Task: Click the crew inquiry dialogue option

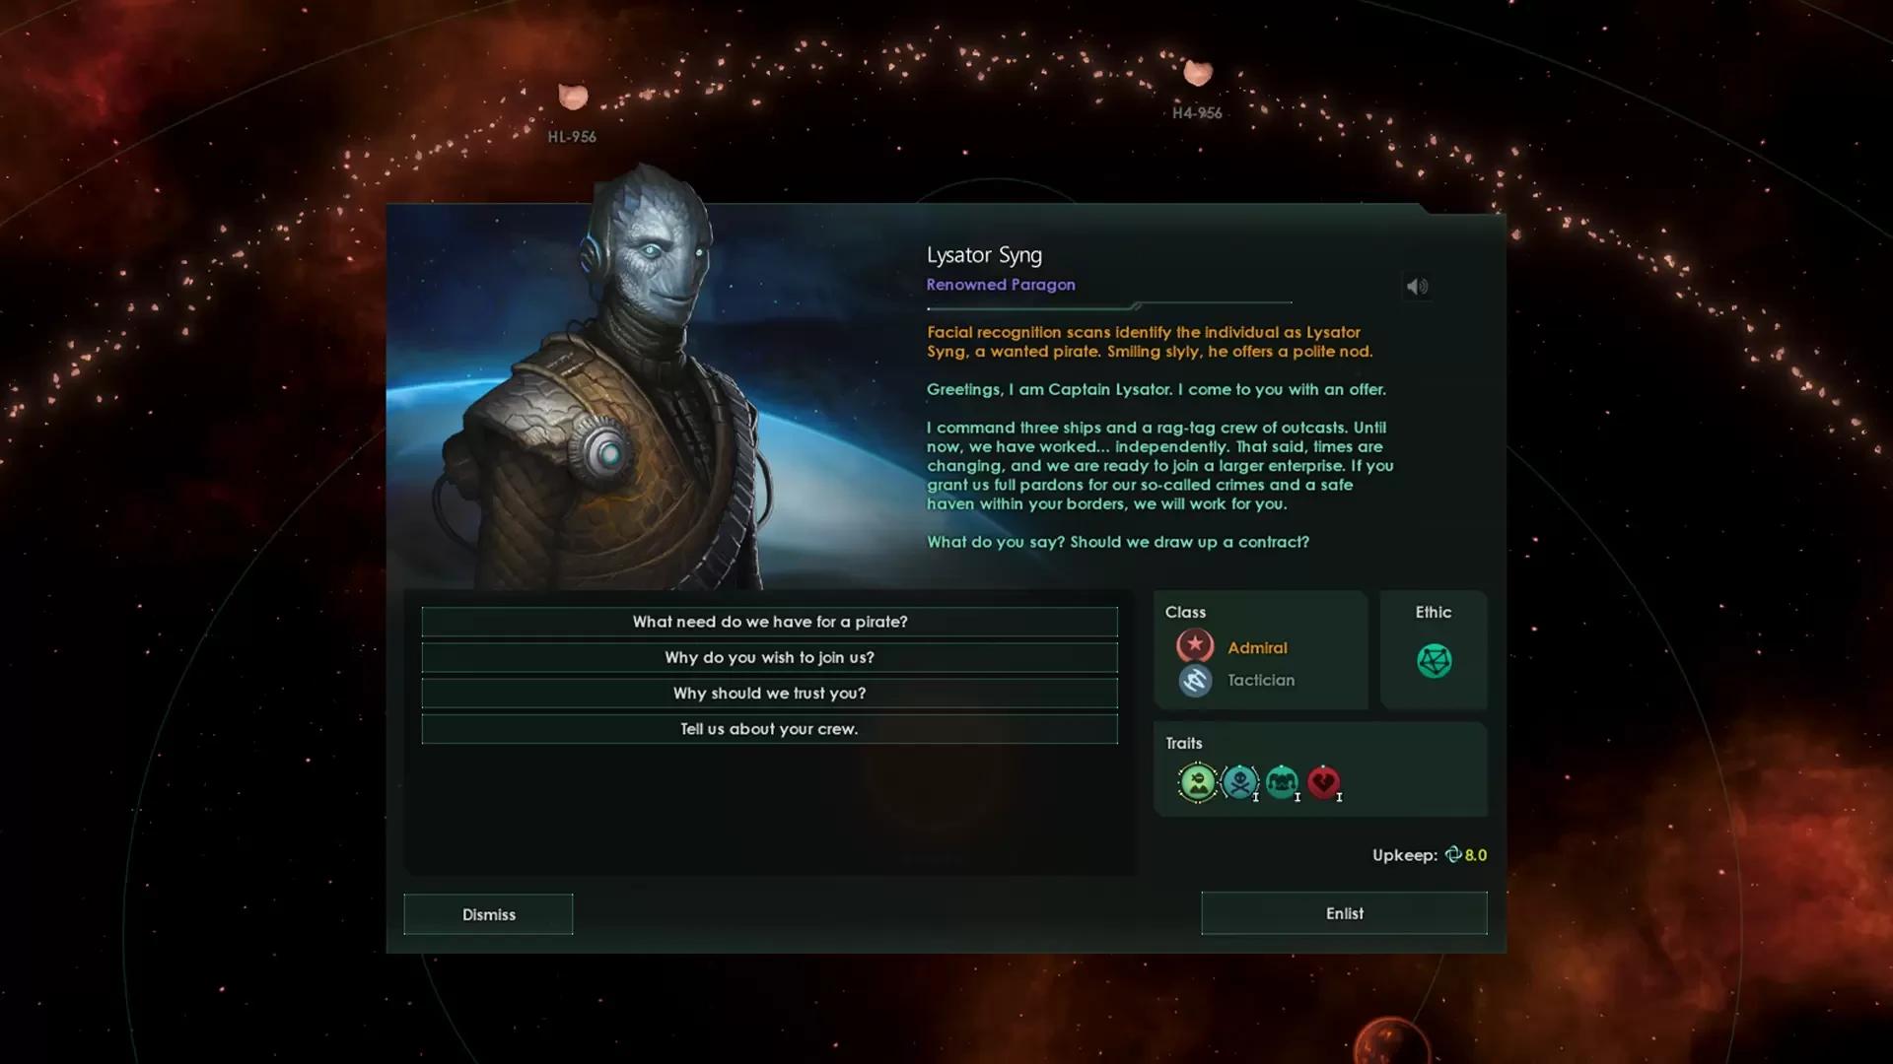Action: (x=768, y=727)
